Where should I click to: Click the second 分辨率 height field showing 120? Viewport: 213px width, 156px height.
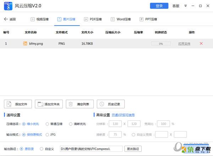point(134,124)
